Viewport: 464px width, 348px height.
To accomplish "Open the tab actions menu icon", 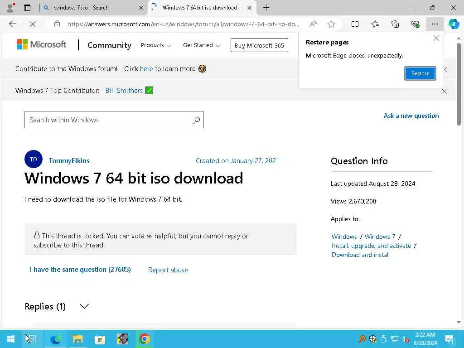I will click(x=27, y=8).
